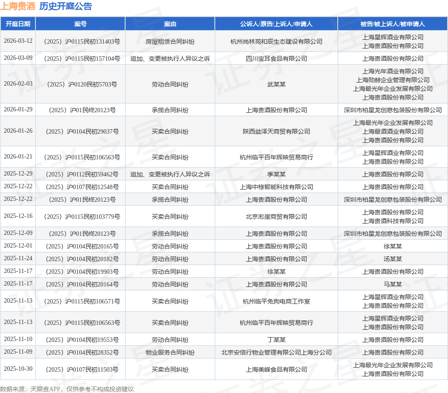
Task: Select date cell 2025-12-09
Action: coord(18,233)
